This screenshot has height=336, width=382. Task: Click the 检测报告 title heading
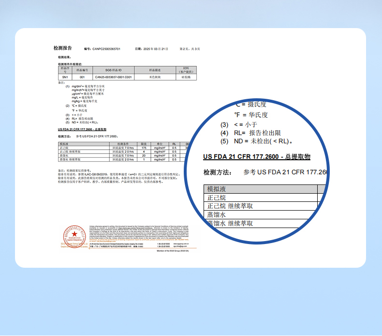point(62,48)
